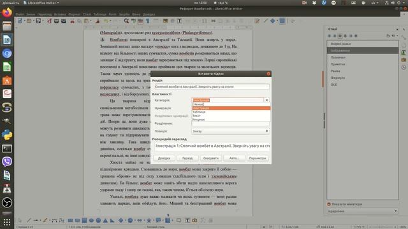Open Styles sidebar deck icon
Image resolution: width=408 pixels, height=229 pixels.
tap(404, 52)
